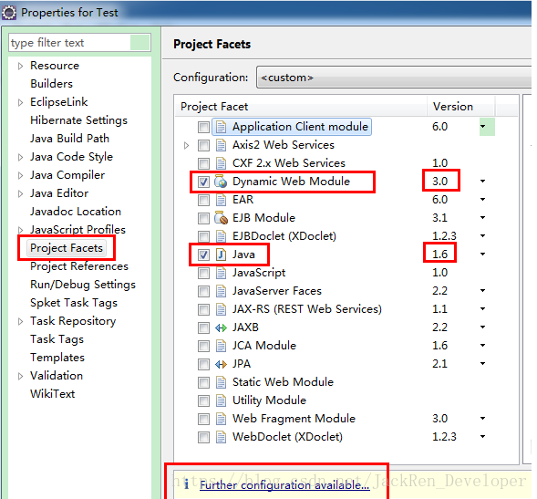Tick the EJB Module checkbox

[203, 218]
